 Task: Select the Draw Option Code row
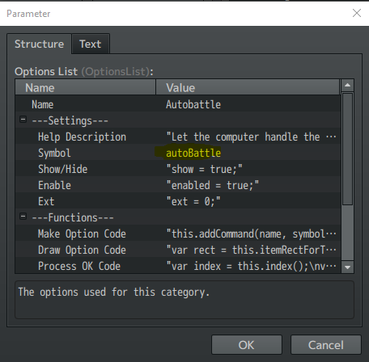coord(178,250)
